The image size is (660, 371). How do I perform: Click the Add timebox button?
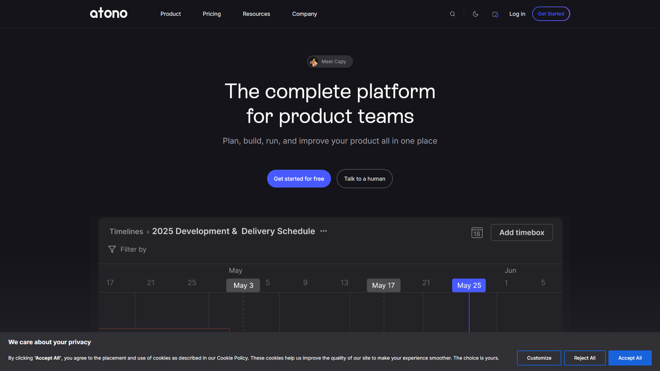coord(521,232)
